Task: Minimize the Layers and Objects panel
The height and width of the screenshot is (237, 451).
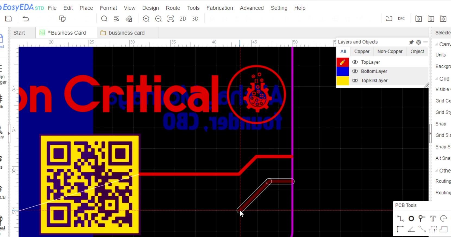Action: [x=425, y=42]
